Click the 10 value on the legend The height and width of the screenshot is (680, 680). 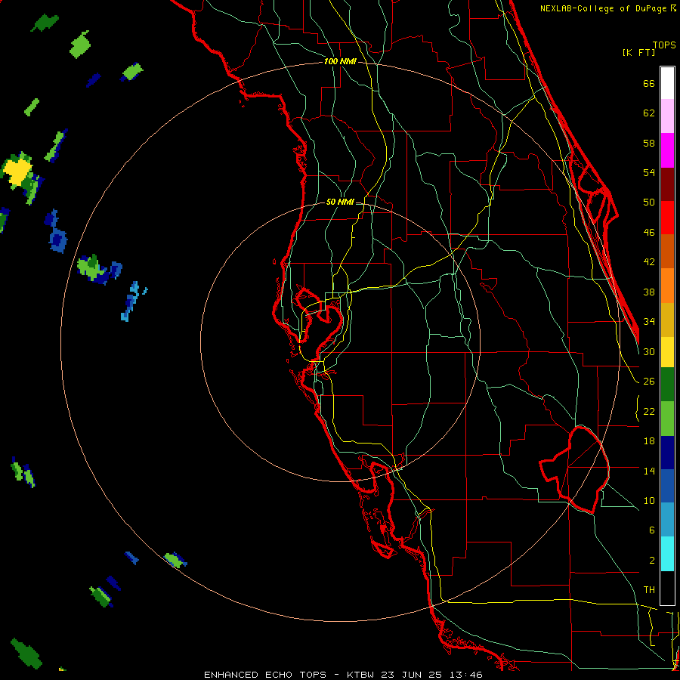(x=649, y=501)
